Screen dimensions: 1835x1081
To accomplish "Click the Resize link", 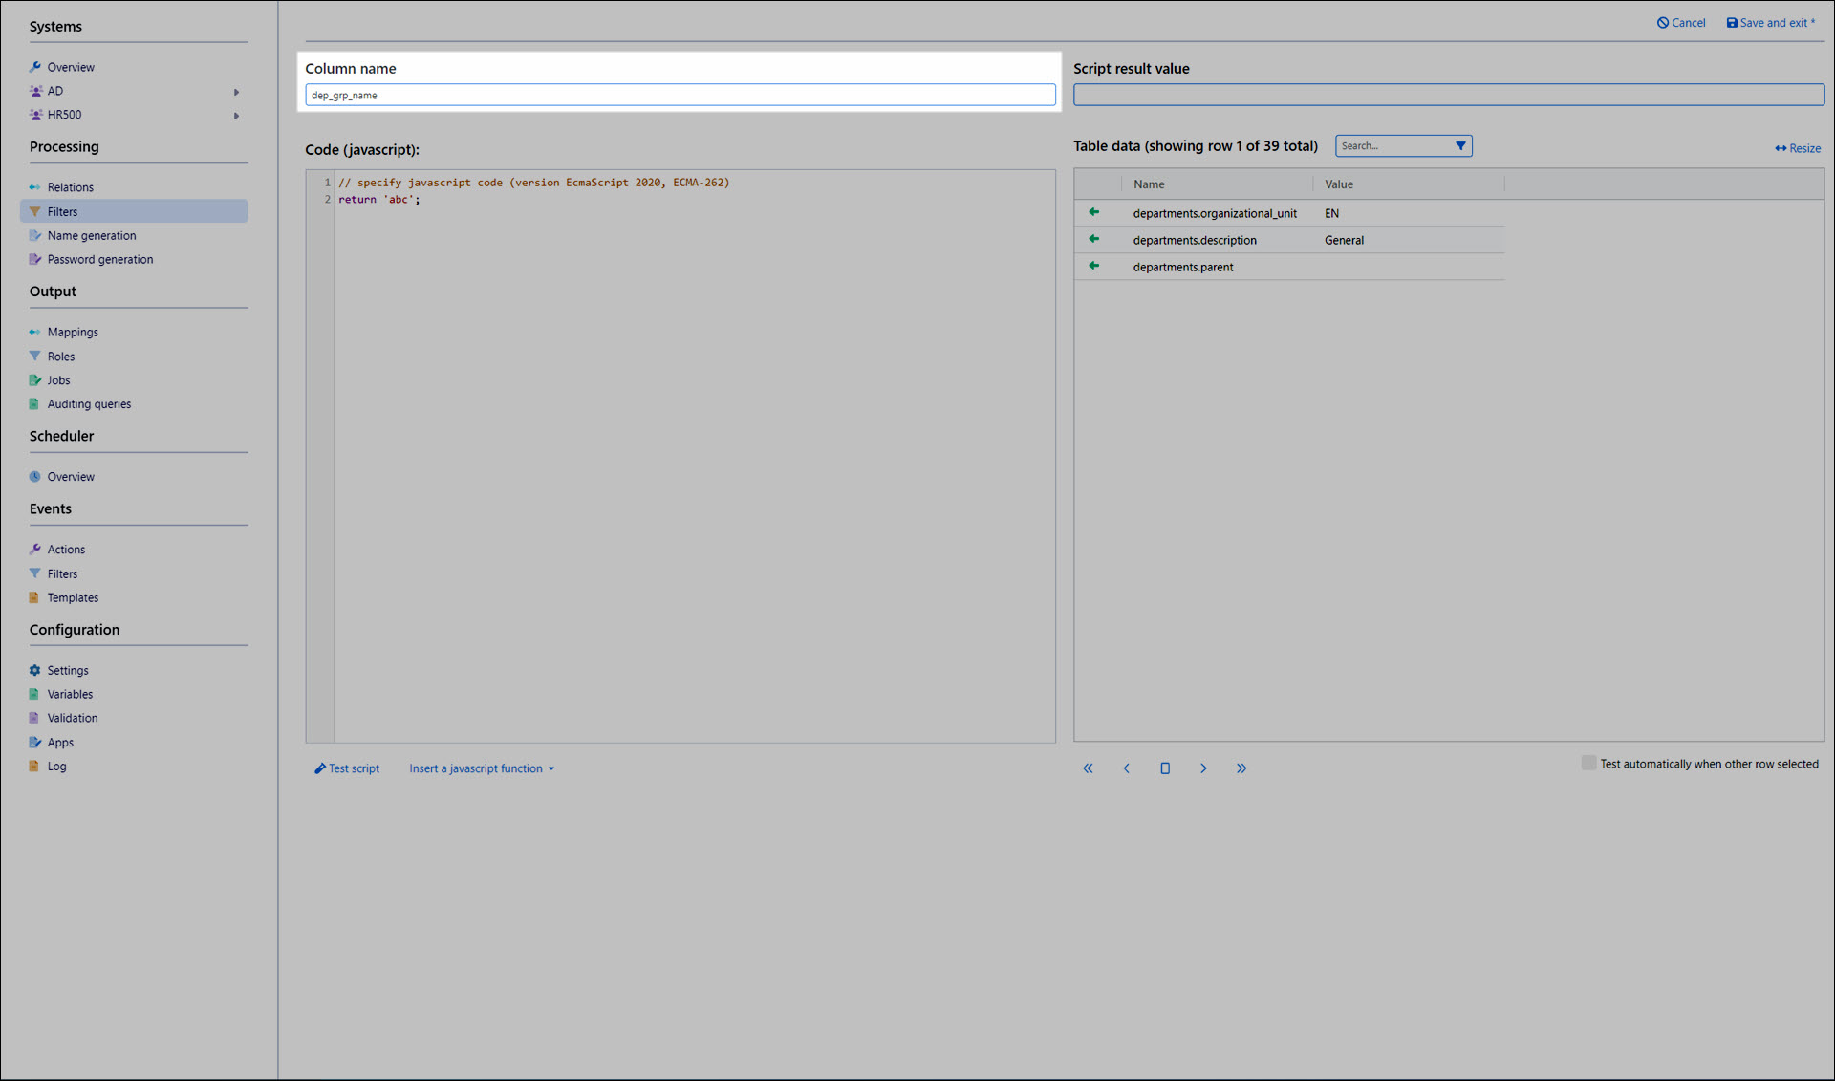I will (x=1798, y=148).
